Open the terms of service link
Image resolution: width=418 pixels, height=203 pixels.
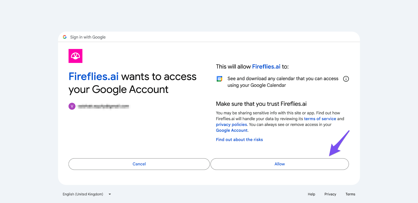point(320,119)
